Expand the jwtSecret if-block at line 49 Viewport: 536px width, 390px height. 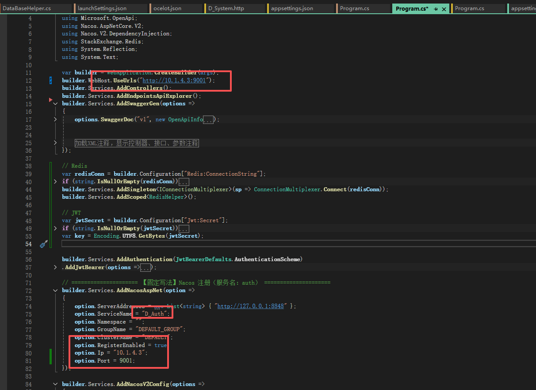(x=55, y=228)
